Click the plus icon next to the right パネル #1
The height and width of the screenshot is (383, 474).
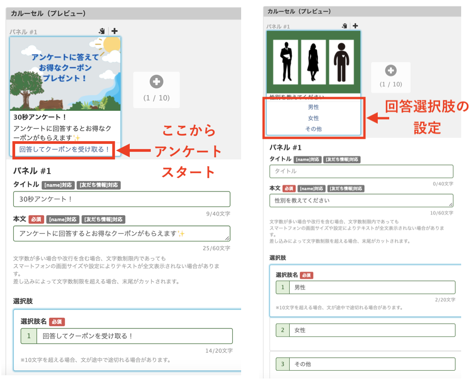(355, 26)
